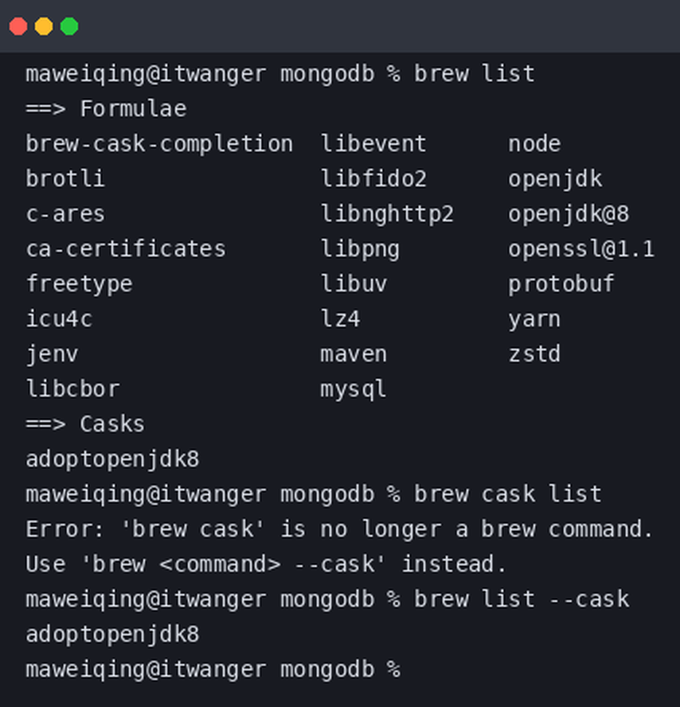Click the first 'brew list' command
The width and height of the screenshot is (680, 707).
click(x=475, y=73)
